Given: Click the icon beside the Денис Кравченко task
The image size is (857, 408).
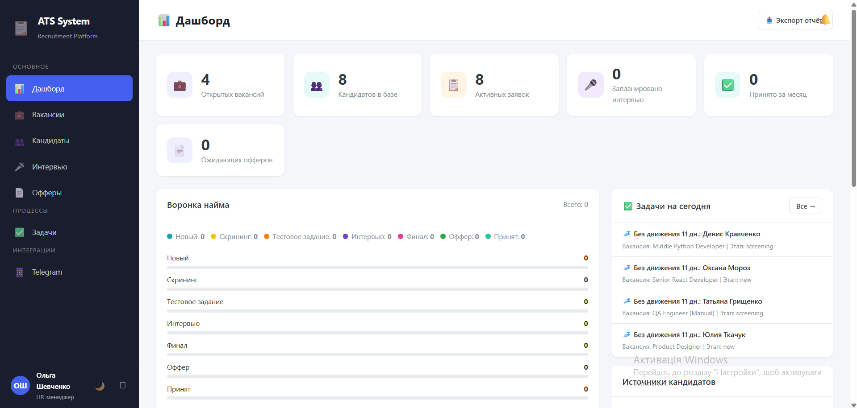Looking at the screenshot, I should [x=627, y=234].
